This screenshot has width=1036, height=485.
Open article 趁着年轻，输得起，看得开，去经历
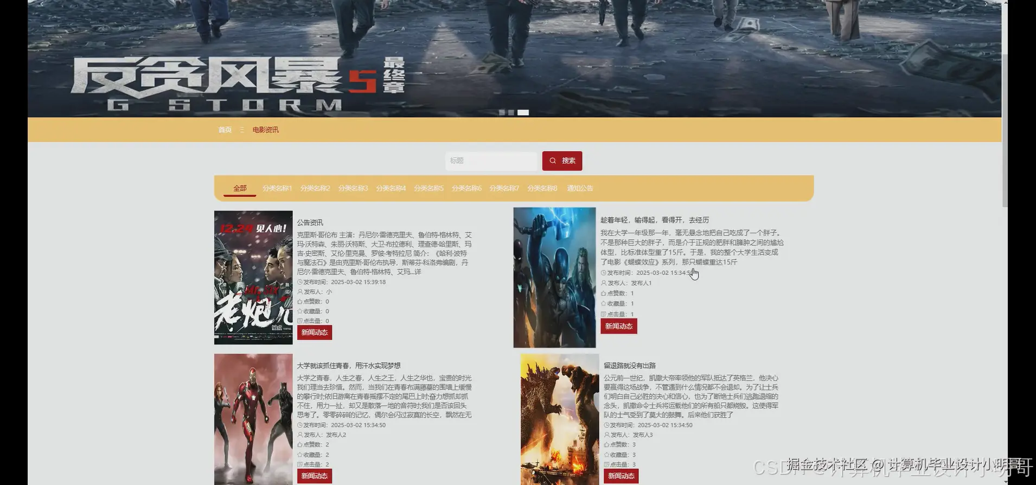pos(655,220)
